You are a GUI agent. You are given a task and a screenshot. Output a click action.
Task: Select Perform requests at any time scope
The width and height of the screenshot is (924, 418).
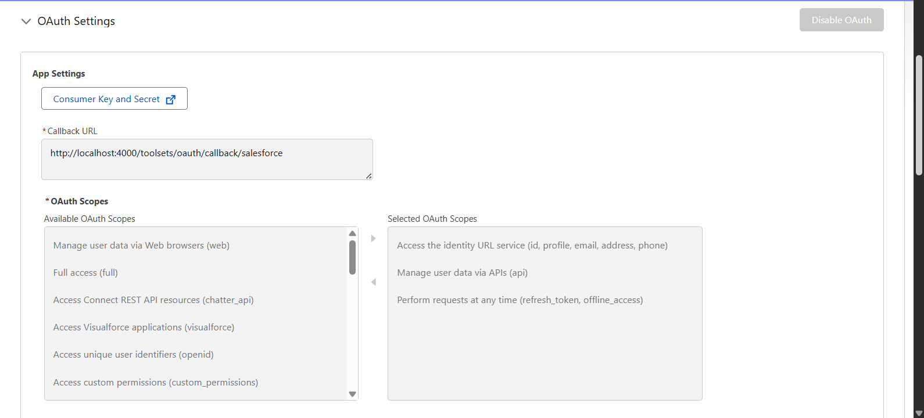[x=520, y=300]
